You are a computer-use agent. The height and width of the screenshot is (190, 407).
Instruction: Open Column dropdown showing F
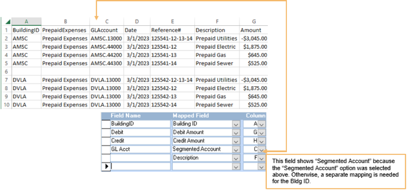tap(262, 158)
